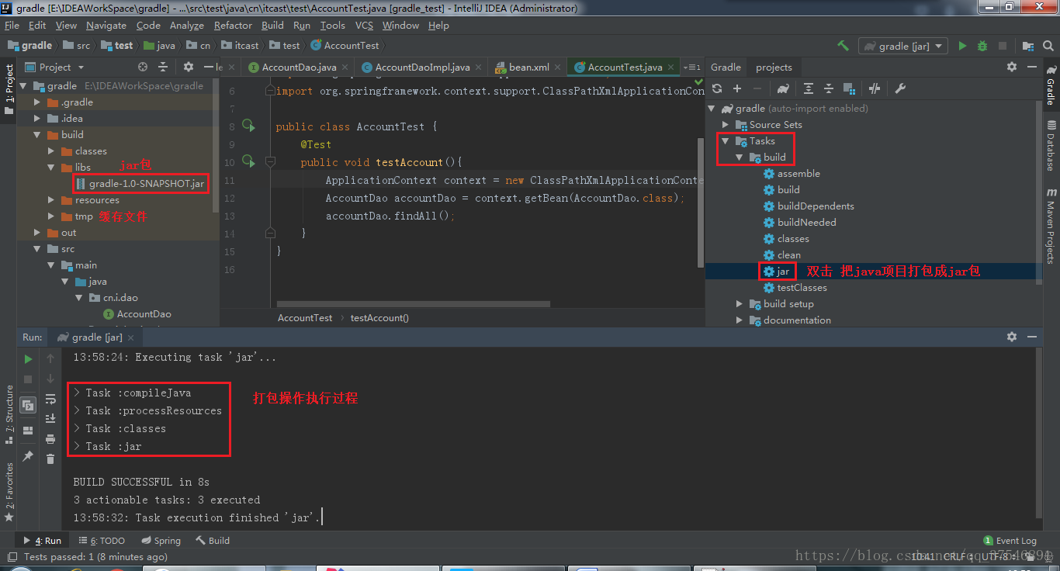This screenshot has height=571, width=1060.
Task: Open the Project view selector dropdown
Action: click(x=55, y=67)
